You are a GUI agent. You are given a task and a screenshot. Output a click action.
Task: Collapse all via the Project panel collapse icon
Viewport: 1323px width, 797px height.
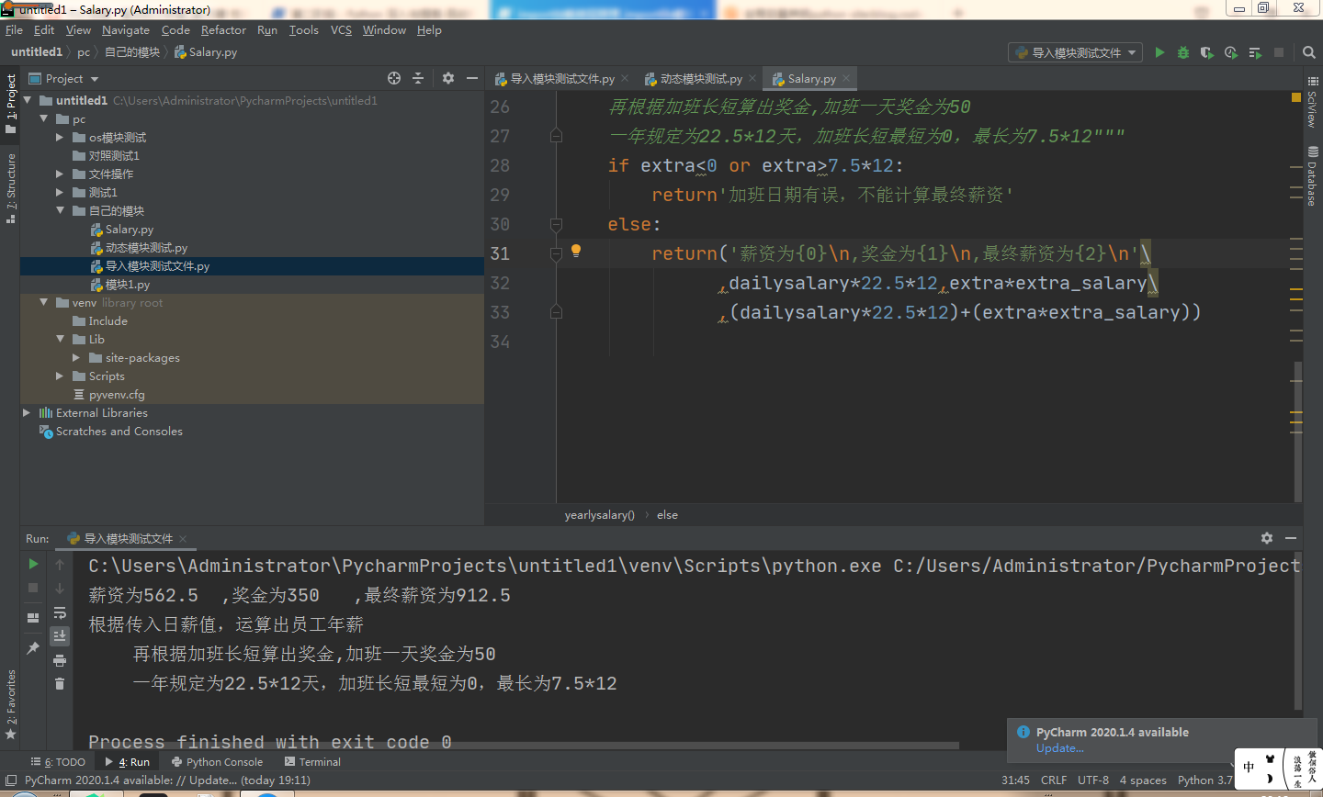418,78
